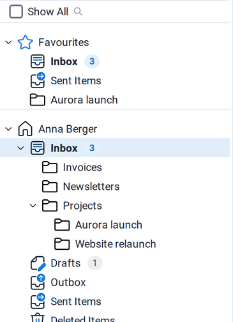The image size is (233, 322).
Task: Click the Favourites star icon
Action: tap(25, 42)
